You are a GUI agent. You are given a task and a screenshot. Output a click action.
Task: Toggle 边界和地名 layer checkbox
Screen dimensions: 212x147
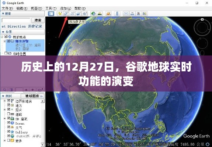[x=8, y=101]
